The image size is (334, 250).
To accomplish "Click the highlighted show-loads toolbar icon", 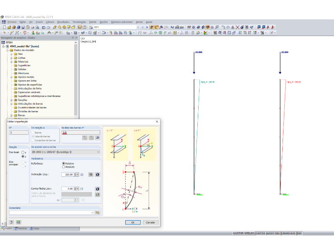I will (x=152, y=27).
